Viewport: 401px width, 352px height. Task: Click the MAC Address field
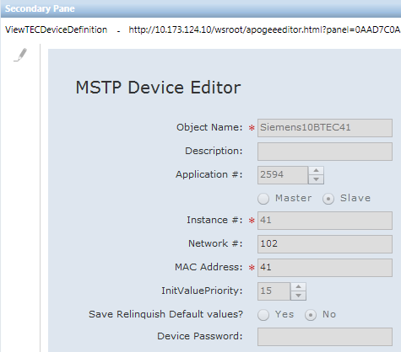click(x=325, y=268)
